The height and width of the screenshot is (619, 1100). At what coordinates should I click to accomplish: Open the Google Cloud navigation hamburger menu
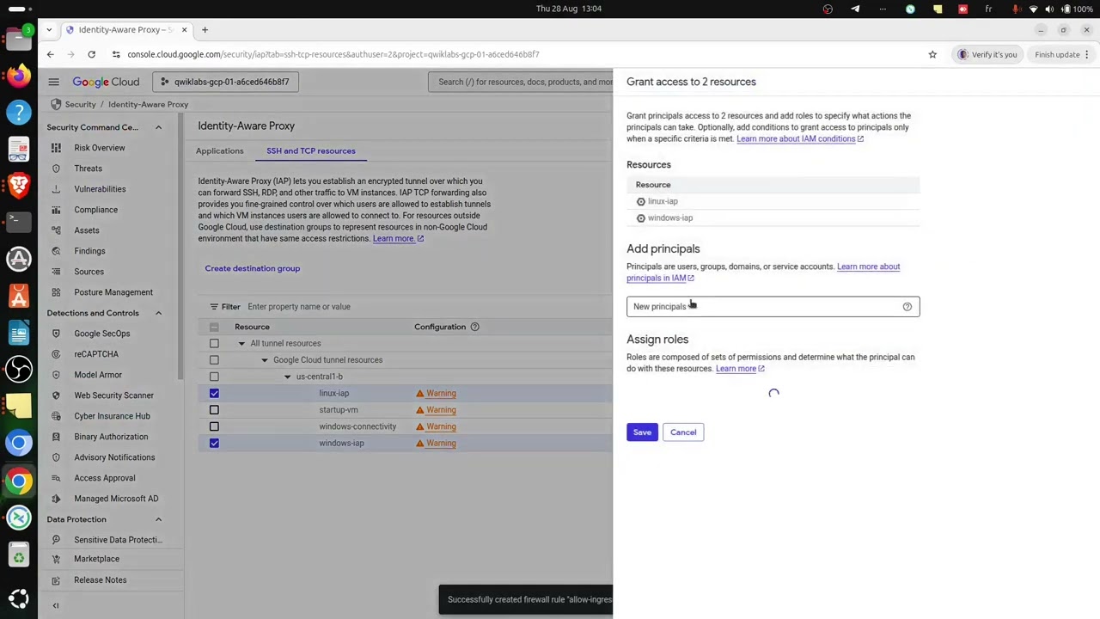coord(53,82)
